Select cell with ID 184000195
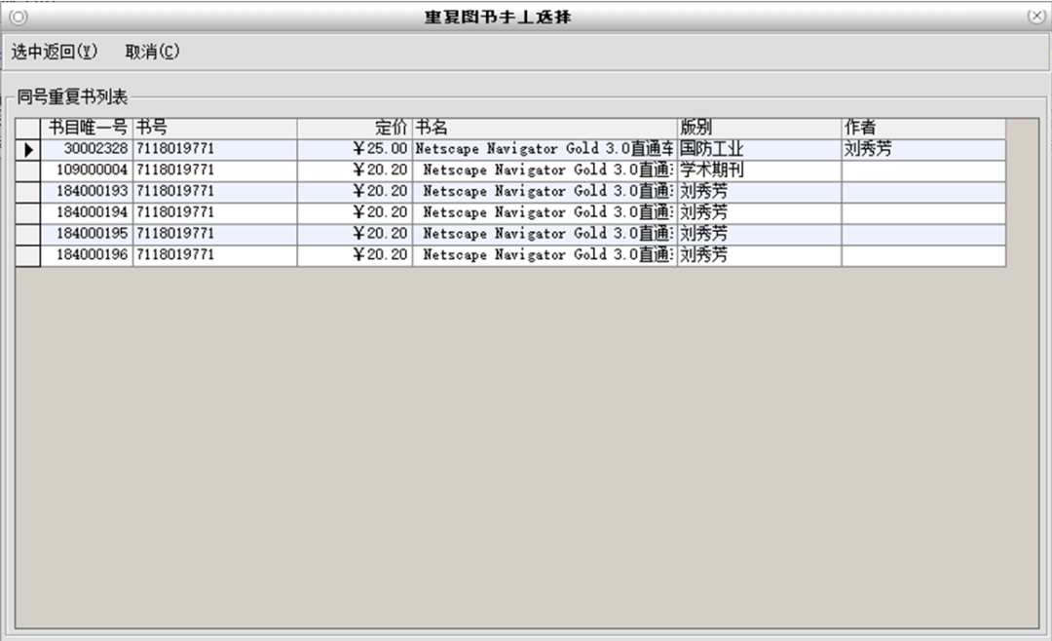Image resolution: width=1052 pixels, height=641 pixels. pyautogui.click(x=88, y=234)
